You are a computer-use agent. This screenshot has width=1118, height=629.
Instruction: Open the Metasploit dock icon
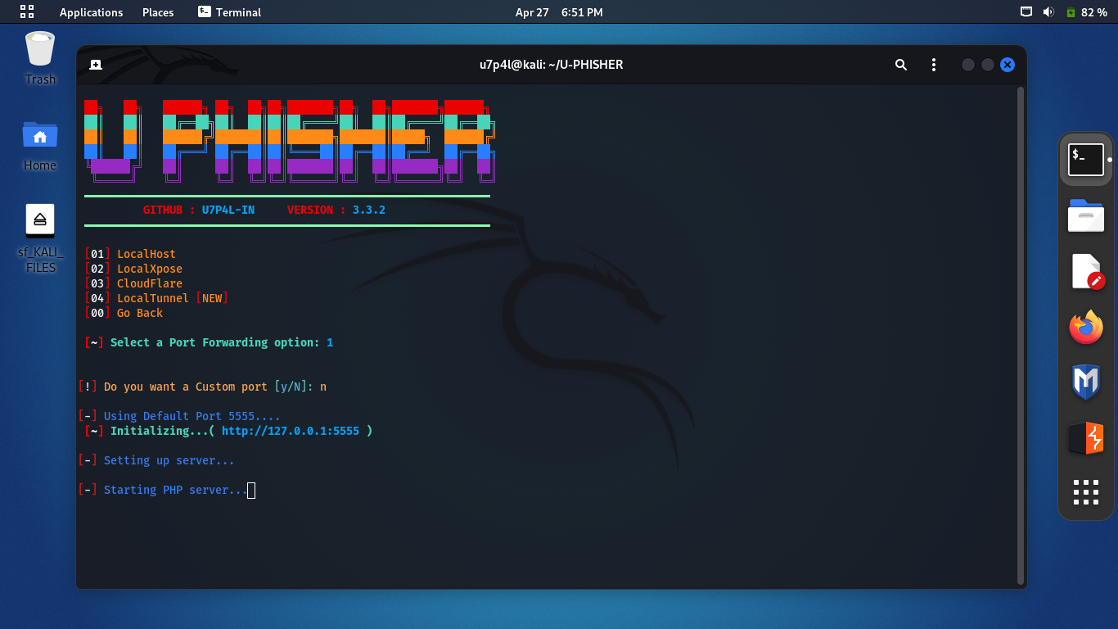point(1086,382)
